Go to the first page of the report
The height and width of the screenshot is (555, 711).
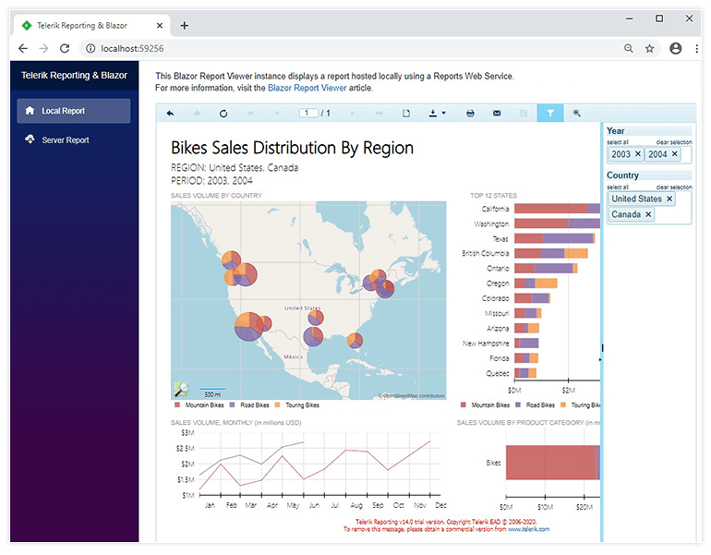click(250, 114)
